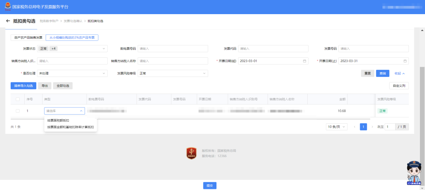Go to previous page arrow in pagination
Image resolution: width=425 pixels, height=190 pixels.
(355, 127)
